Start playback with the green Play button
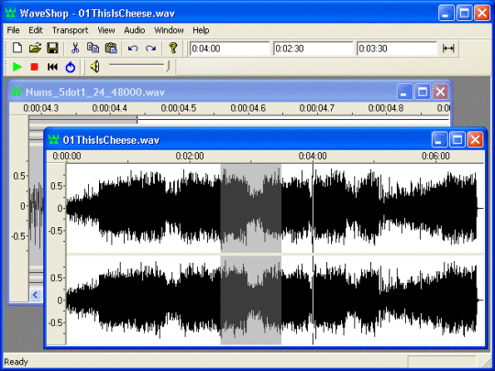Viewport: 495px width, 371px height. click(16, 67)
